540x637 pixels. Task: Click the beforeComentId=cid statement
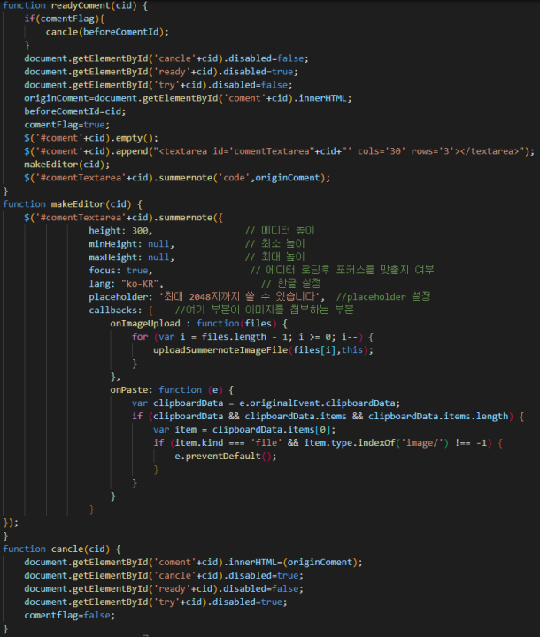75,111
